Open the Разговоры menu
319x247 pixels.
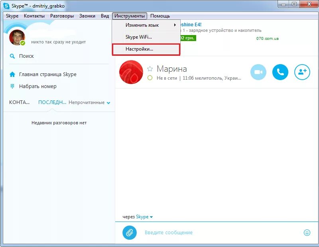(x=62, y=16)
